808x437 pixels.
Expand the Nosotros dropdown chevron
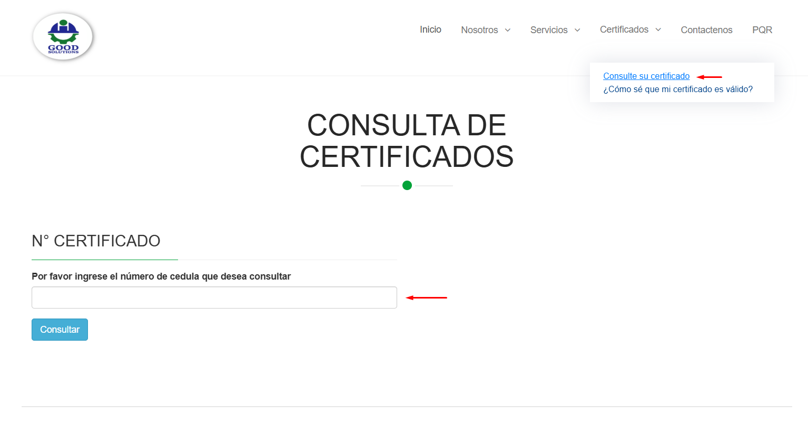pos(508,30)
